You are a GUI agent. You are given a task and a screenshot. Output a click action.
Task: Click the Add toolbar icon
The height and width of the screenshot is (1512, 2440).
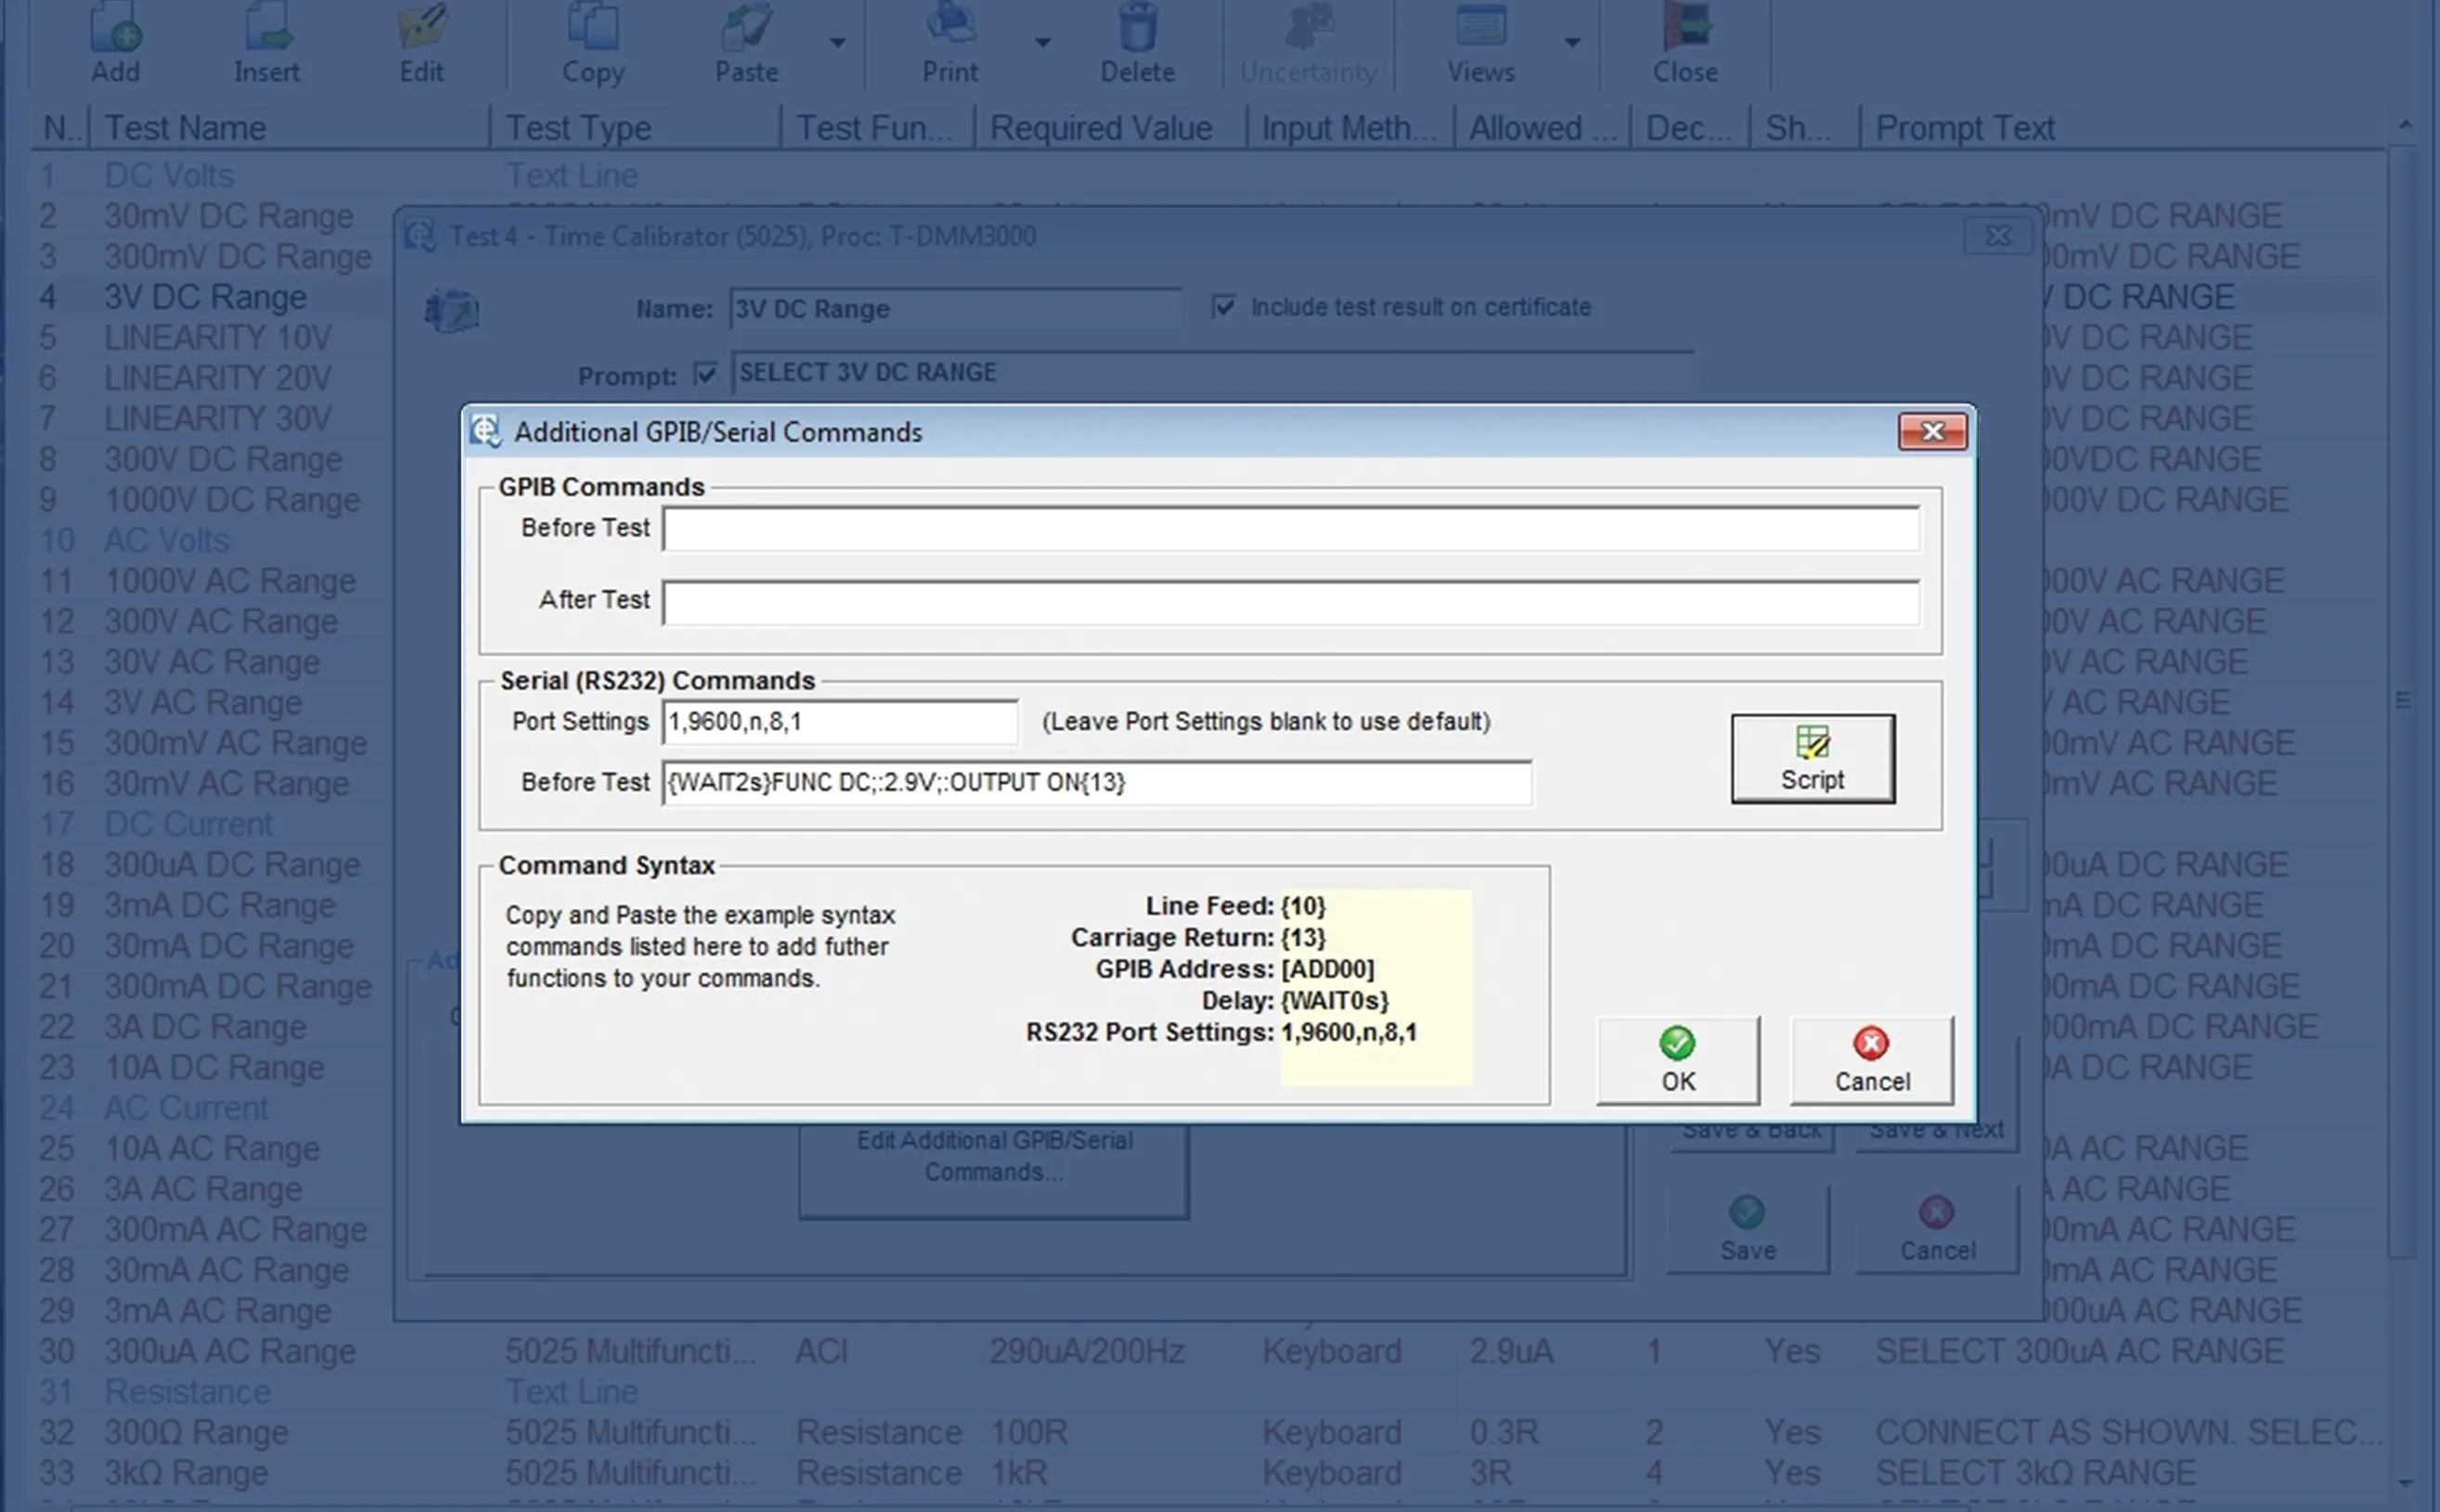115,27
